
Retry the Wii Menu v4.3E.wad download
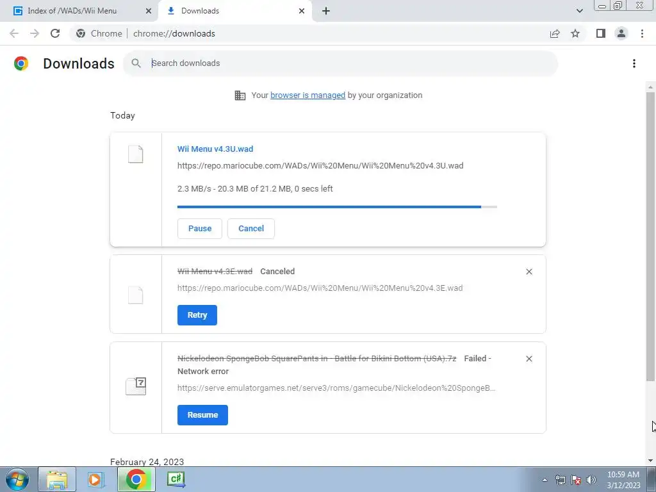(197, 315)
